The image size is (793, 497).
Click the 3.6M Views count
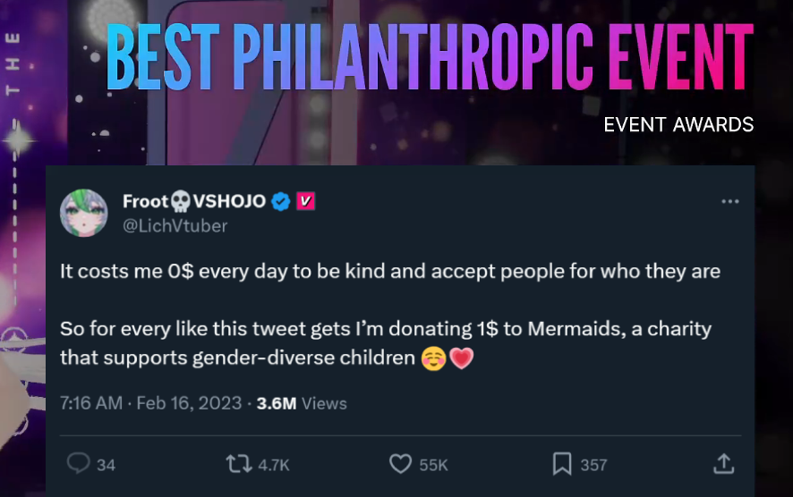pos(302,403)
